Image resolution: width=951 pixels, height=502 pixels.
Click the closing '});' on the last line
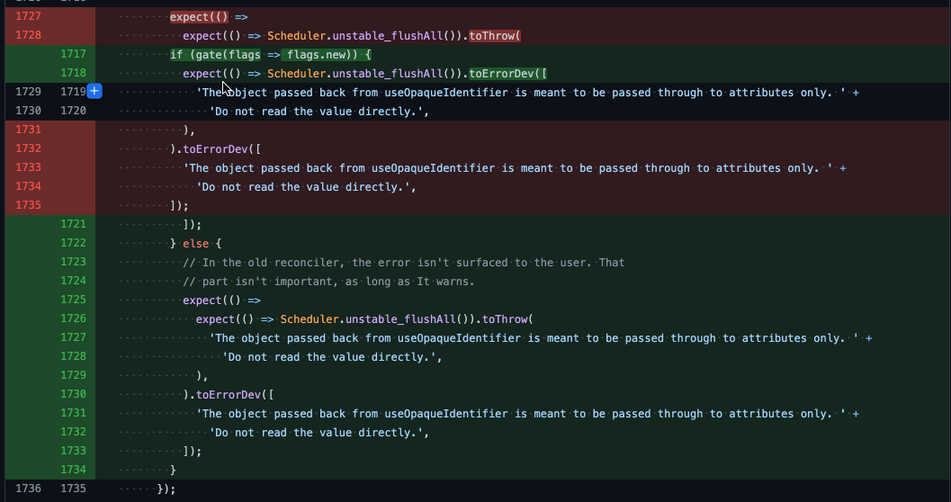coord(166,489)
